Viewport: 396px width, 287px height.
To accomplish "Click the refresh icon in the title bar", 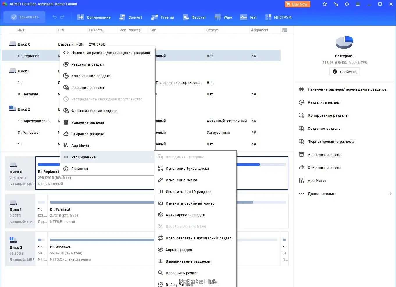I will coord(347,4).
